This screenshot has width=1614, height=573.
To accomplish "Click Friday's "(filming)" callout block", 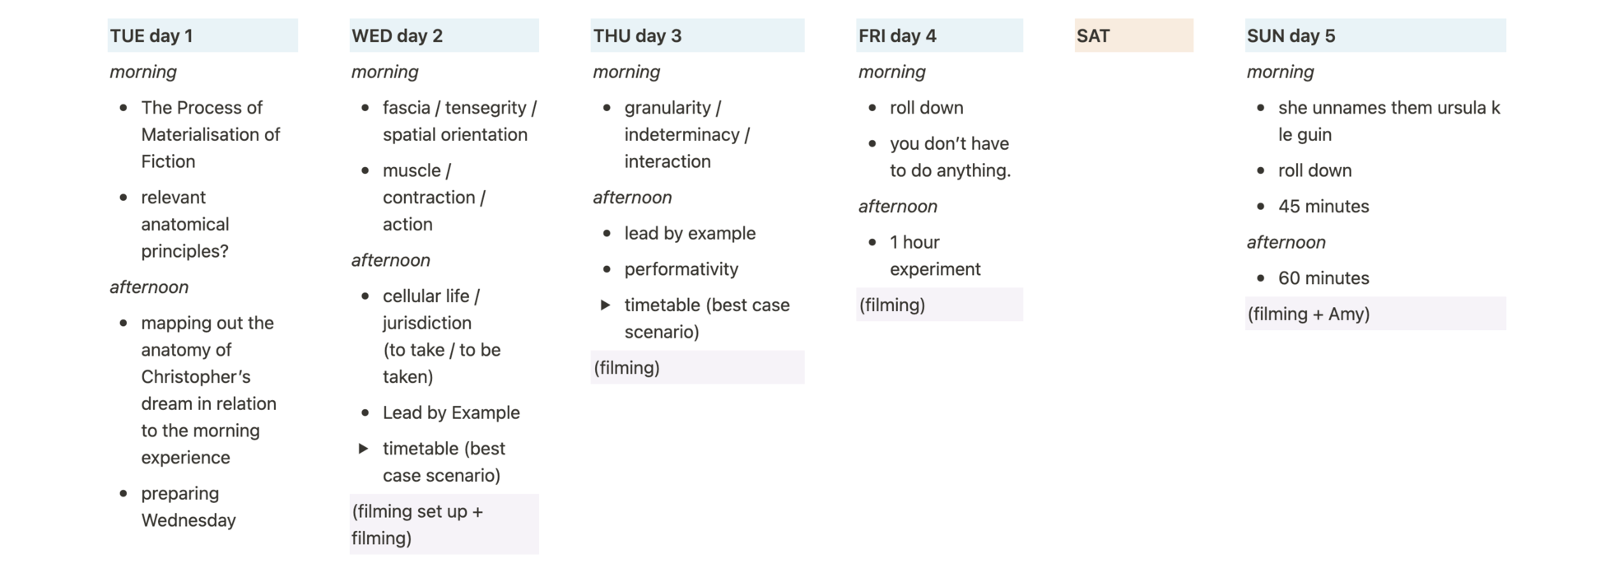I will pos(938,305).
